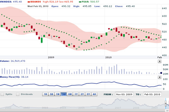The width and height of the screenshot is (169, 112).
Task: Click the range slider handle in overview
Action: (x=166, y=103)
